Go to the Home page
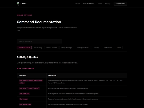Screen dimensions: 144x108 tap(78, 4)
